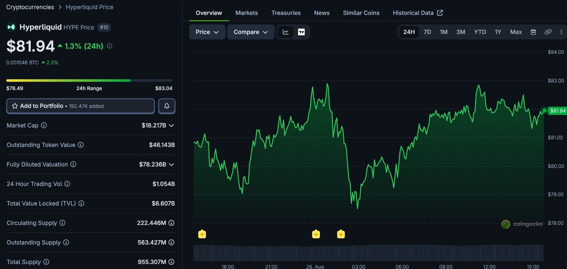Viewport: 567px width, 269px height.
Task: Select the 7D time range
Action: point(427,32)
